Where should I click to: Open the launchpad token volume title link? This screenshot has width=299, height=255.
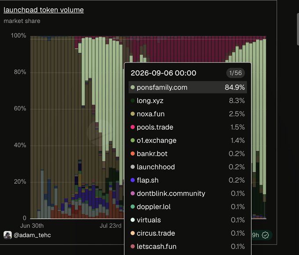44,10
